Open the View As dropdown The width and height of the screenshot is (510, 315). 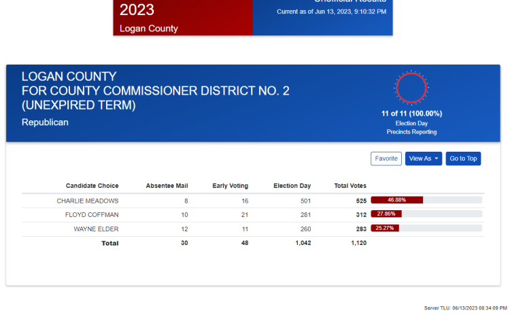click(x=424, y=159)
